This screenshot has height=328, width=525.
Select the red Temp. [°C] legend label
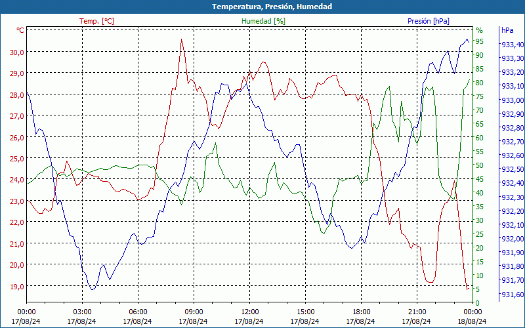pyautogui.click(x=96, y=21)
